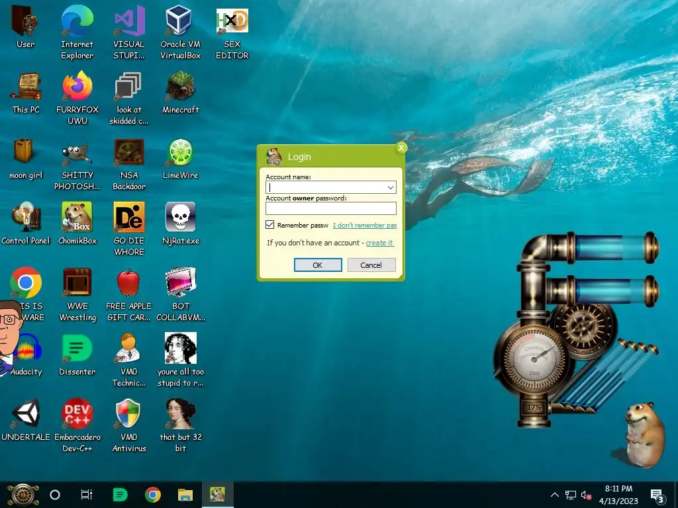Confirm login with OK button
Viewport: 678px width, 508px height.
click(318, 265)
